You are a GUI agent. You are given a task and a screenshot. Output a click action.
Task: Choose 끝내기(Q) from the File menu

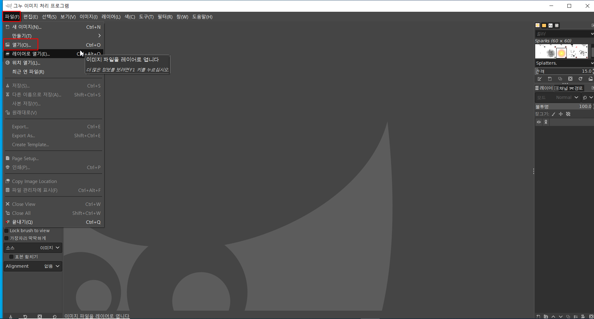pyautogui.click(x=54, y=222)
